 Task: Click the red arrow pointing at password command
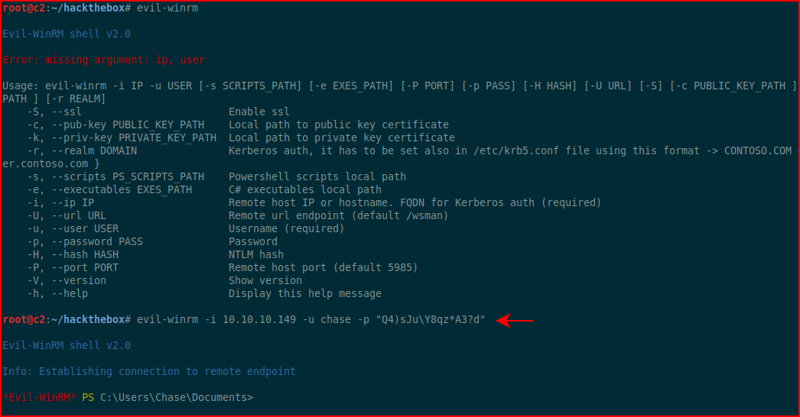tap(515, 321)
